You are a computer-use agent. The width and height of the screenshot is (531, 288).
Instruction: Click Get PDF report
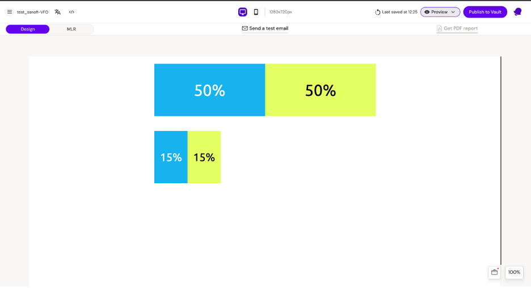(457, 28)
